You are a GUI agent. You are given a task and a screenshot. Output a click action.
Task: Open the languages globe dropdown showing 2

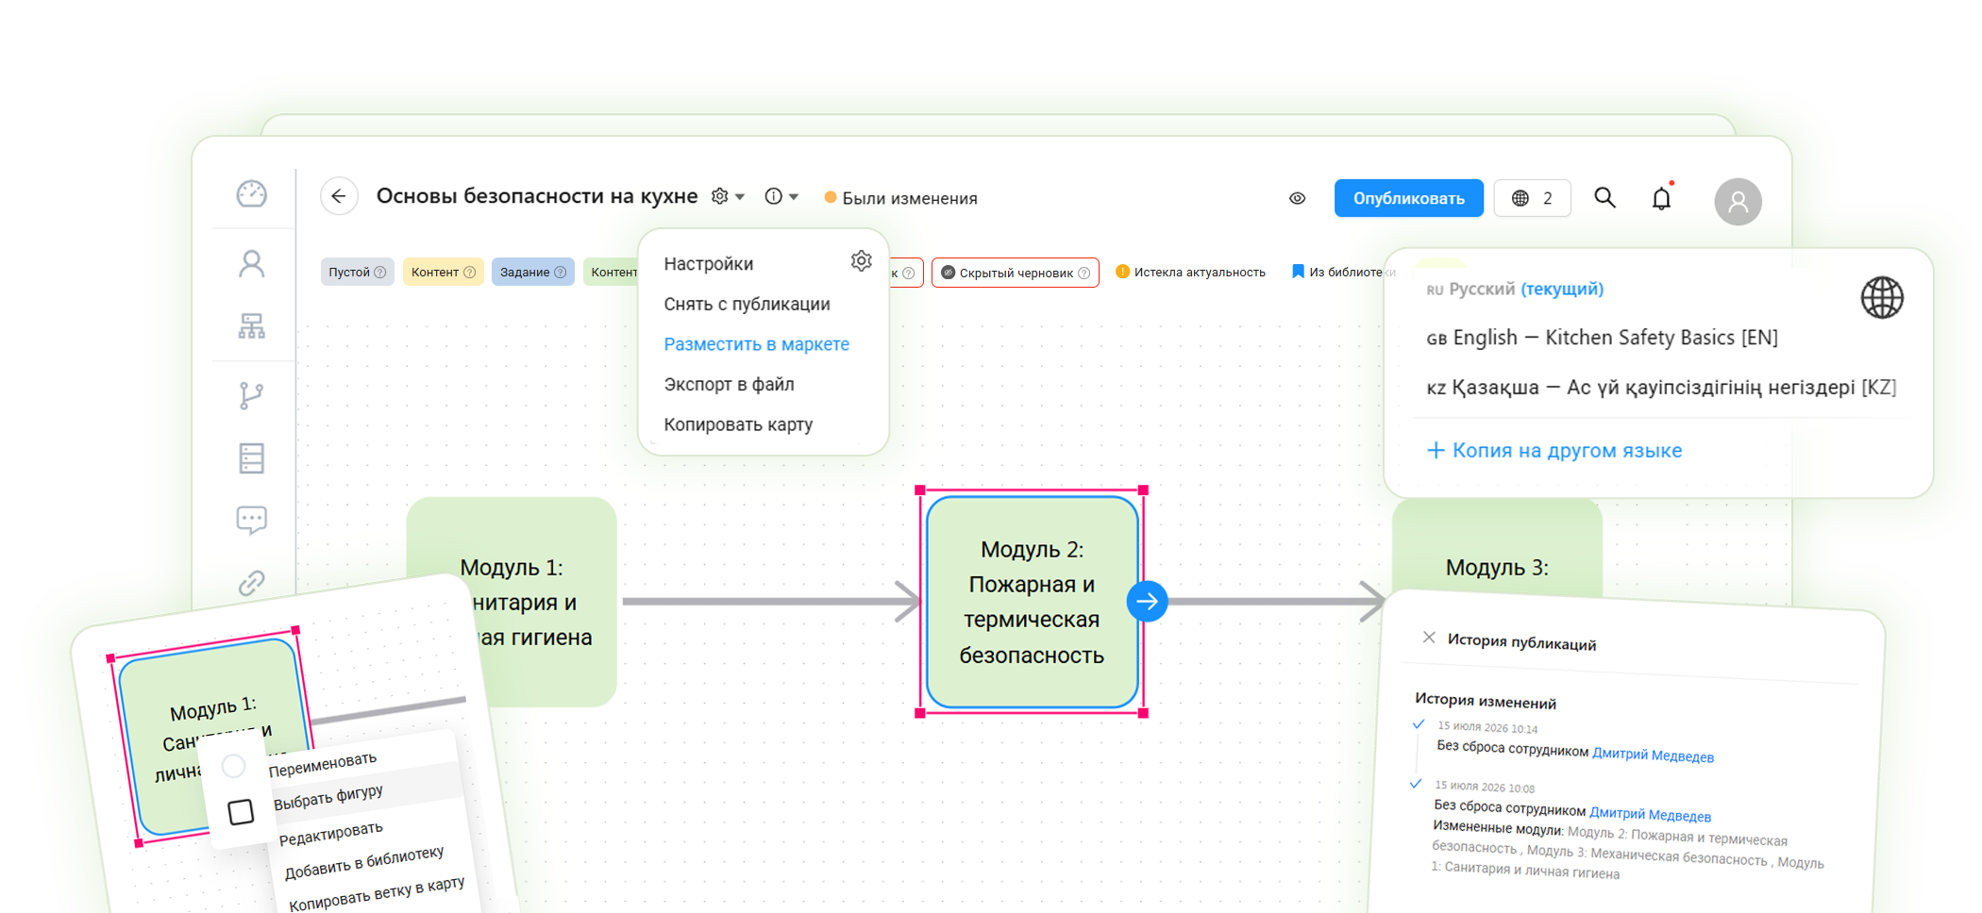point(1533,198)
